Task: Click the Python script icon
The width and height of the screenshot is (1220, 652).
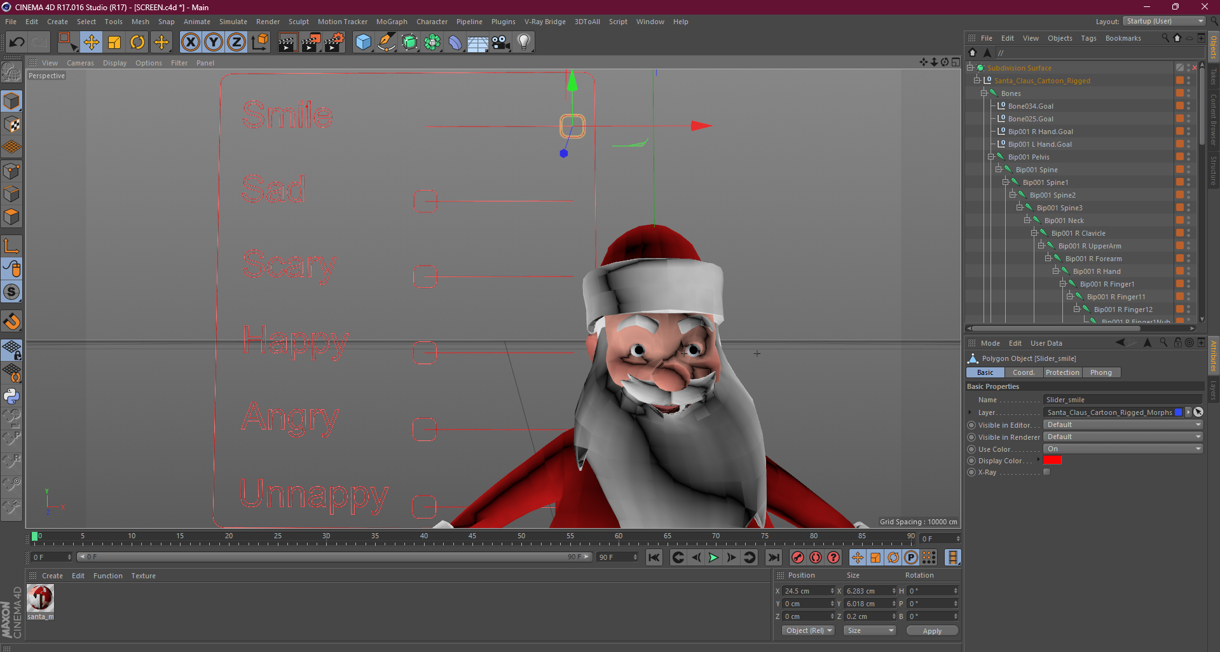Action: pyautogui.click(x=11, y=396)
